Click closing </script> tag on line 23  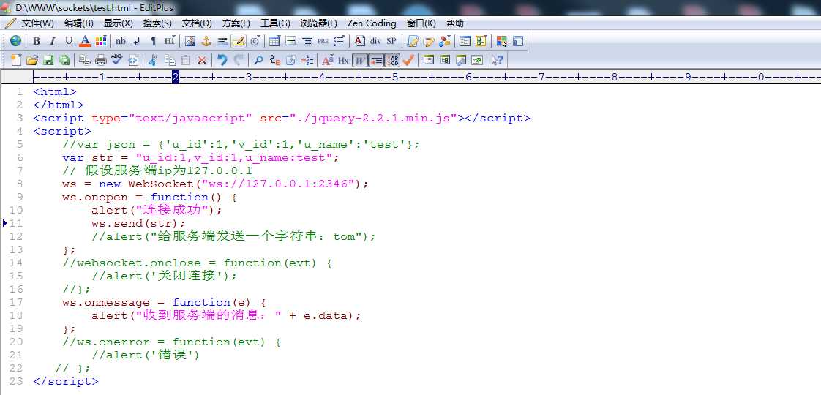[x=65, y=381]
